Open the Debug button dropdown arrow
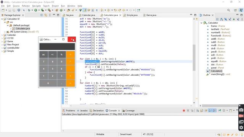Image resolution: width=244 pixels, height=137 pixels. (x=32, y=10)
